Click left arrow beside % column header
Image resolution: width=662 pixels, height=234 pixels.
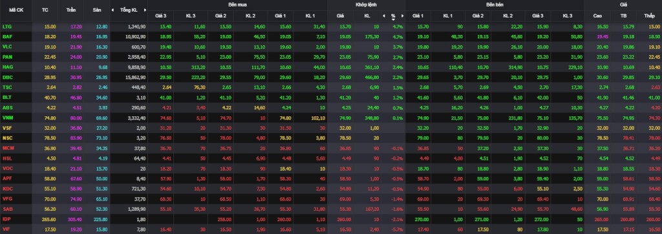coord(384,16)
